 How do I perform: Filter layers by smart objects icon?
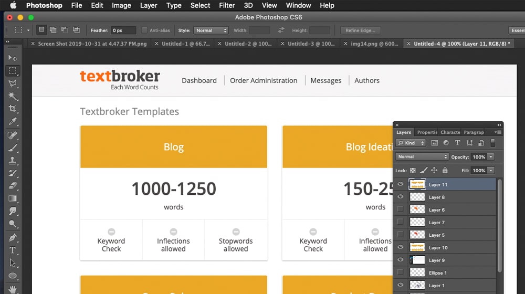pyautogui.click(x=481, y=143)
